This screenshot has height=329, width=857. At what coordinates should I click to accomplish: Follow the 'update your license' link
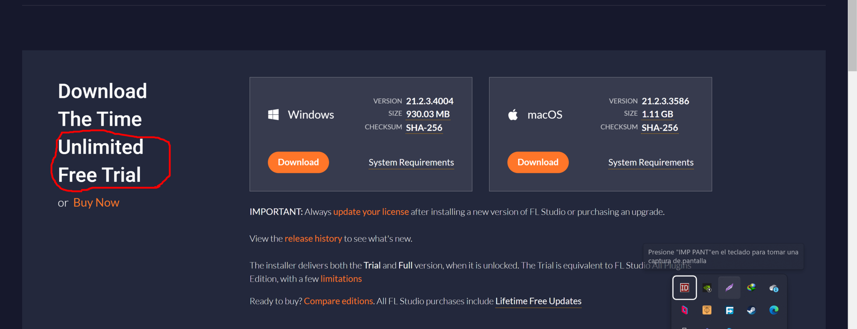click(x=371, y=212)
